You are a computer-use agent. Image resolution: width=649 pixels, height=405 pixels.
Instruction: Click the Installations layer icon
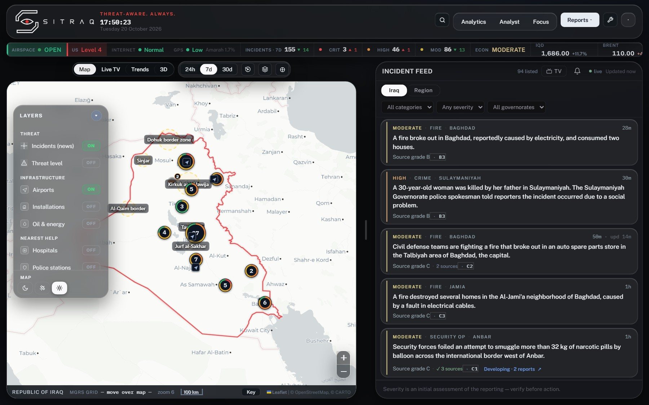[x=25, y=207]
